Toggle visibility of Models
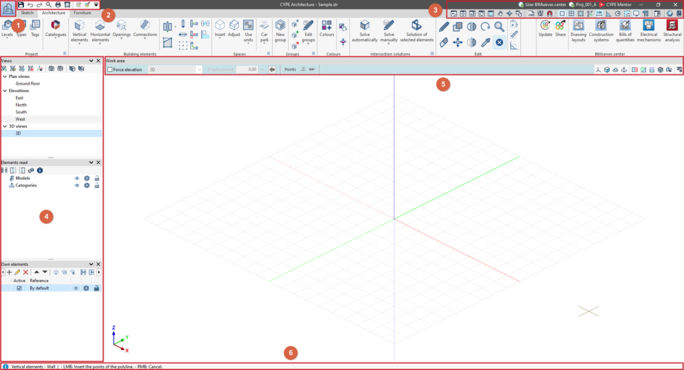Viewport: 684px width, 370px height. [x=77, y=179]
